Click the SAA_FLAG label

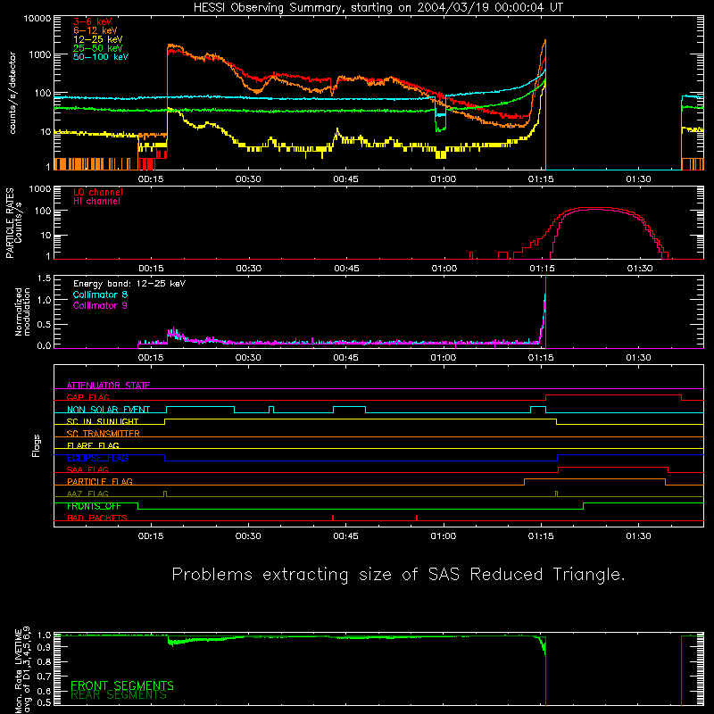click(x=87, y=469)
